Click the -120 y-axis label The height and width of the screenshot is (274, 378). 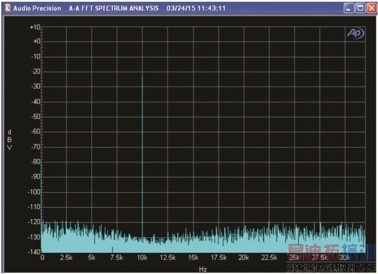tap(34, 222)
